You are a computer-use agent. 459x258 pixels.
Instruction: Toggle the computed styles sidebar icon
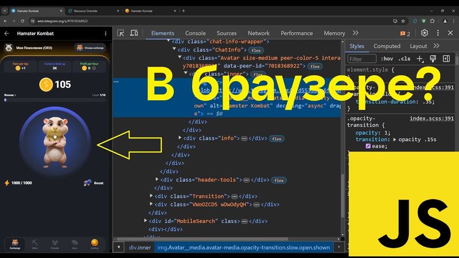click(x=446, y=59)
